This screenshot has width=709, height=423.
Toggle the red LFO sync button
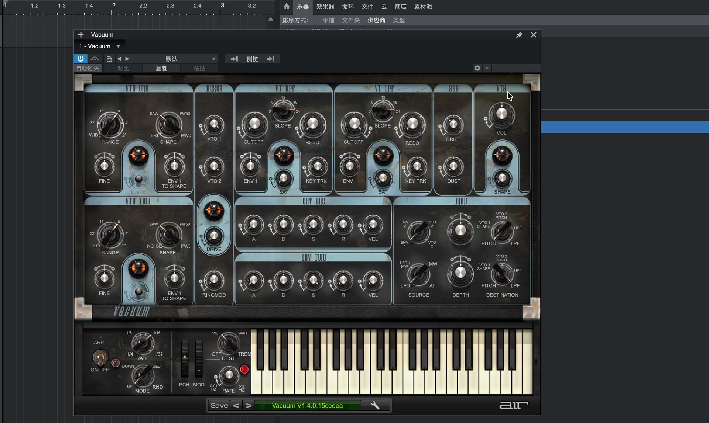[244, 370]
